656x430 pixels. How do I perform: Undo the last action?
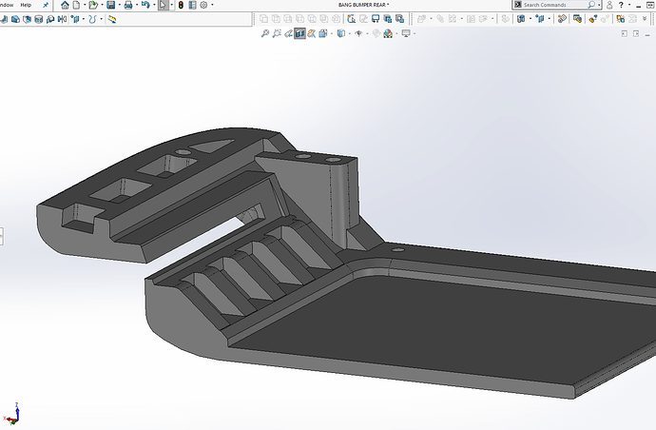(x=145, y=5)
